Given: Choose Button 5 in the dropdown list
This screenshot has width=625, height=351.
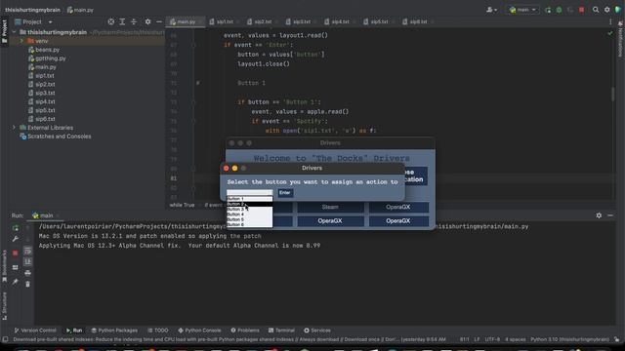Looking at the screenshot, I should point(250,219).
